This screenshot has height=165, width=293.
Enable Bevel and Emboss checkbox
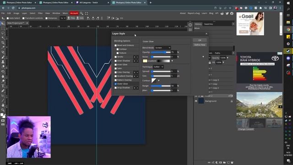pos(115,45)
